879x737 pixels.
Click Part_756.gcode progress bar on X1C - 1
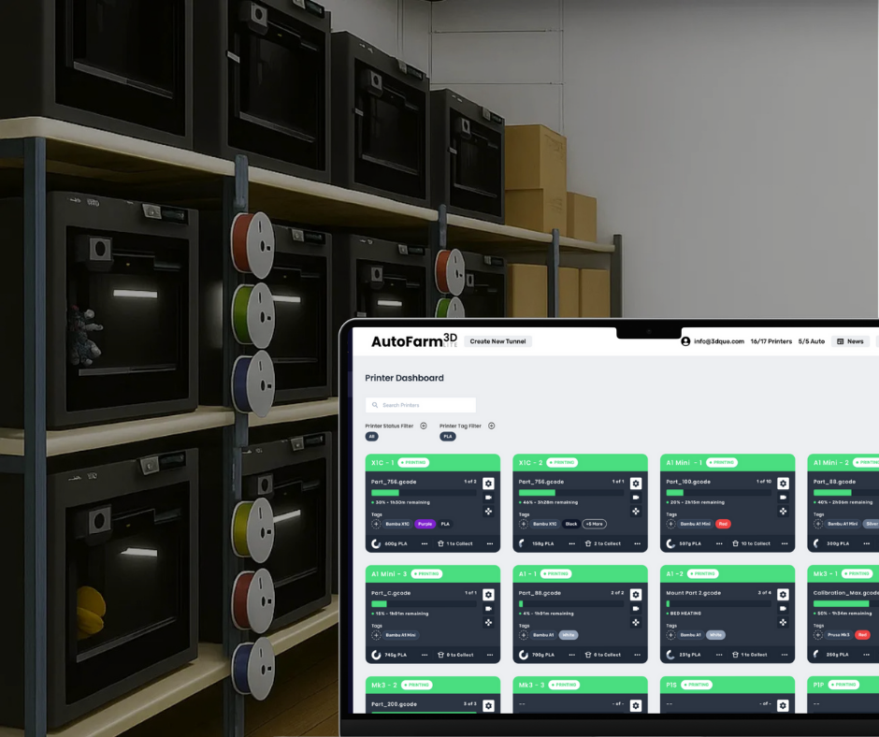pyautogui.click(x=424, y=493)
